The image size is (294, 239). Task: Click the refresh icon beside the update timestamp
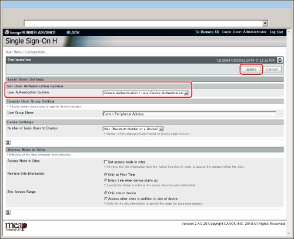click(280, 60)
